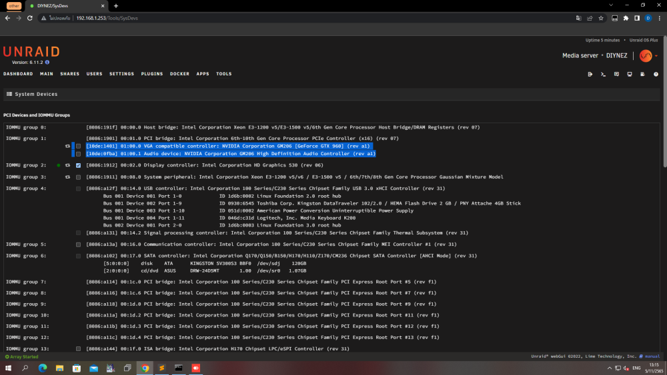Screen dimensions: 667x375
Task: Open a new Chrome tab
Action: pyautogui.click(x=115, y=6)
